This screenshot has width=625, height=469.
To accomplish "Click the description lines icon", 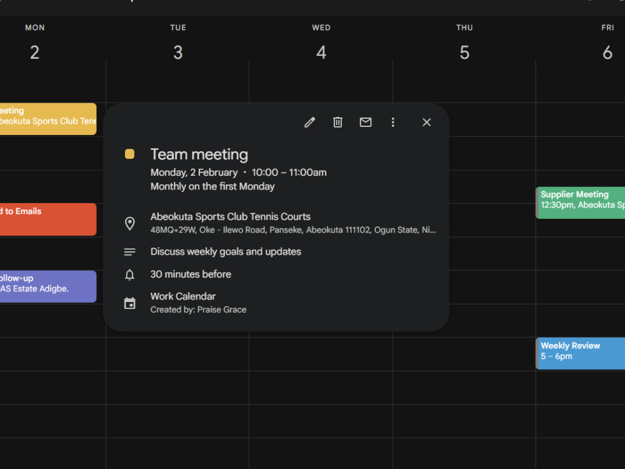I will (x=129, y=252).
